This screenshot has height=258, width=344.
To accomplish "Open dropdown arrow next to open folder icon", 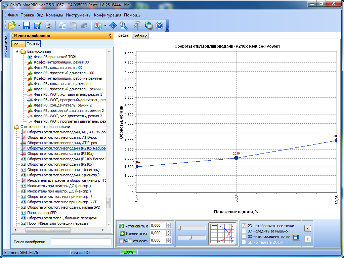I will [19, 26].
